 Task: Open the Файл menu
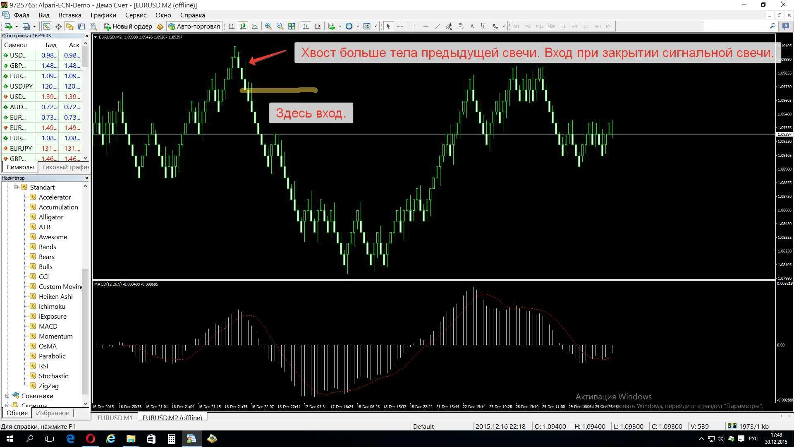tap(22, 15)
